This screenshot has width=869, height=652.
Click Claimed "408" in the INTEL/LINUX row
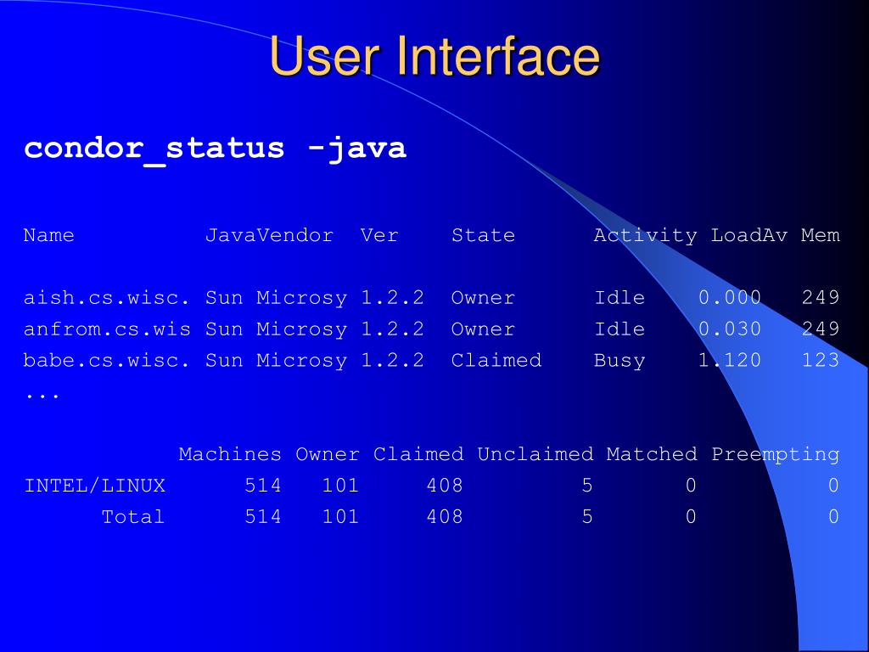445,486
